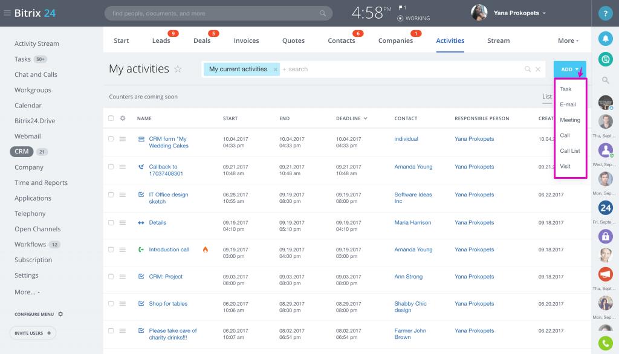This screenshot has height=354, width=619.
Task: Open the ADD button dropdown
Action: coord(569,69)
